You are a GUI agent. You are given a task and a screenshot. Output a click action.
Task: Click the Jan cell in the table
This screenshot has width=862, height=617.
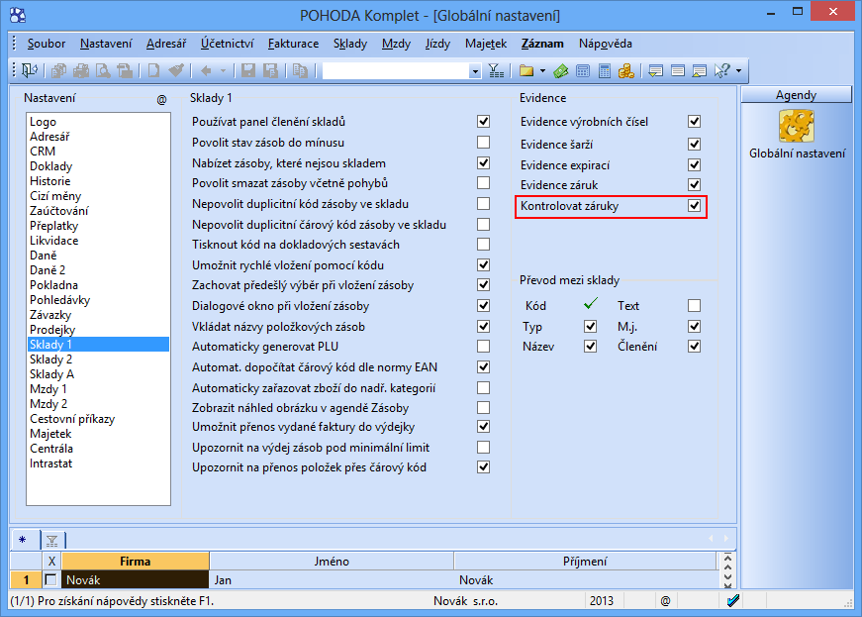(332, 579)
